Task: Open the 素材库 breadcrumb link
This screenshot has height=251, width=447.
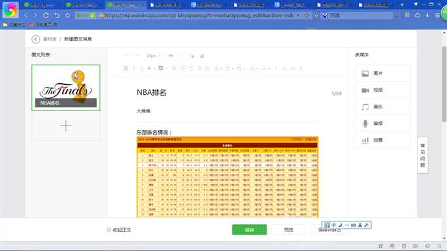Action: [50, 39]
